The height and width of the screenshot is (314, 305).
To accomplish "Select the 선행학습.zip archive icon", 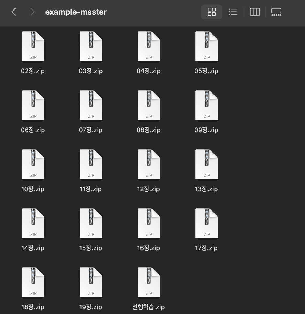I will coord(149,282).
